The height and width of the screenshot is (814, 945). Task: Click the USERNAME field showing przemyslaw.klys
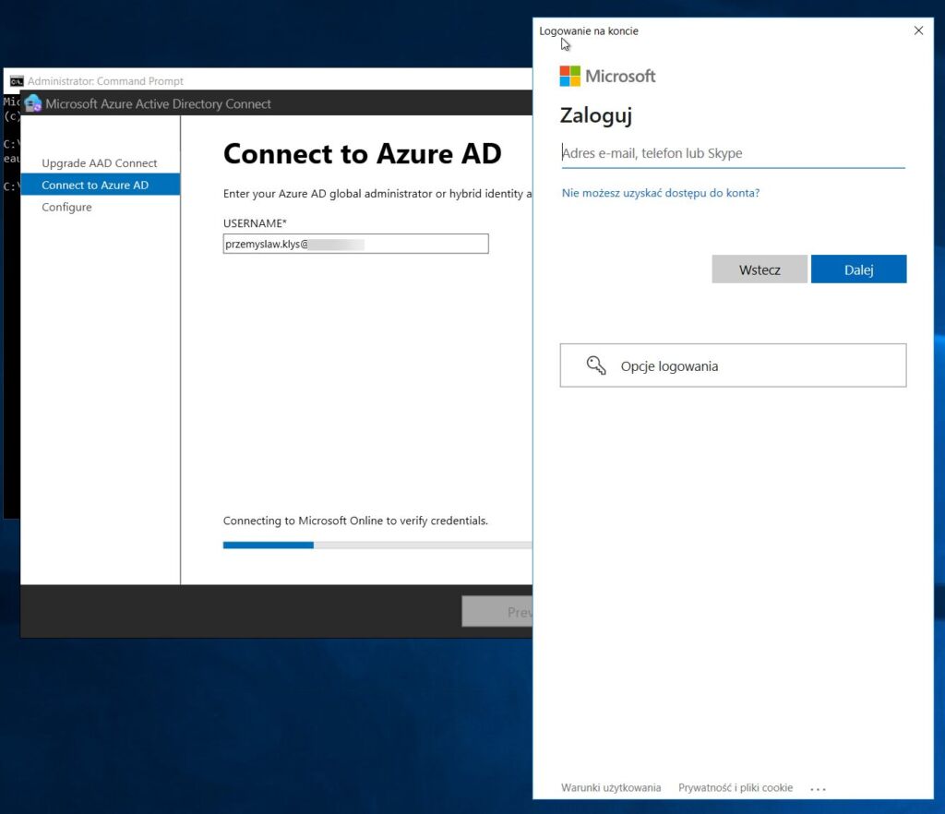point(355,243)
